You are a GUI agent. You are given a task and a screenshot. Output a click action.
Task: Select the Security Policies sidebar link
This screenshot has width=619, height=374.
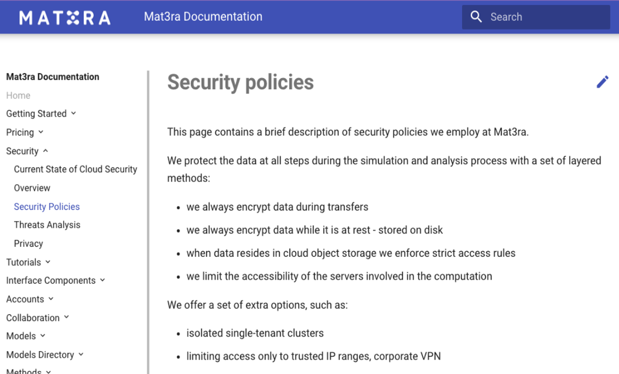[46, 207]
